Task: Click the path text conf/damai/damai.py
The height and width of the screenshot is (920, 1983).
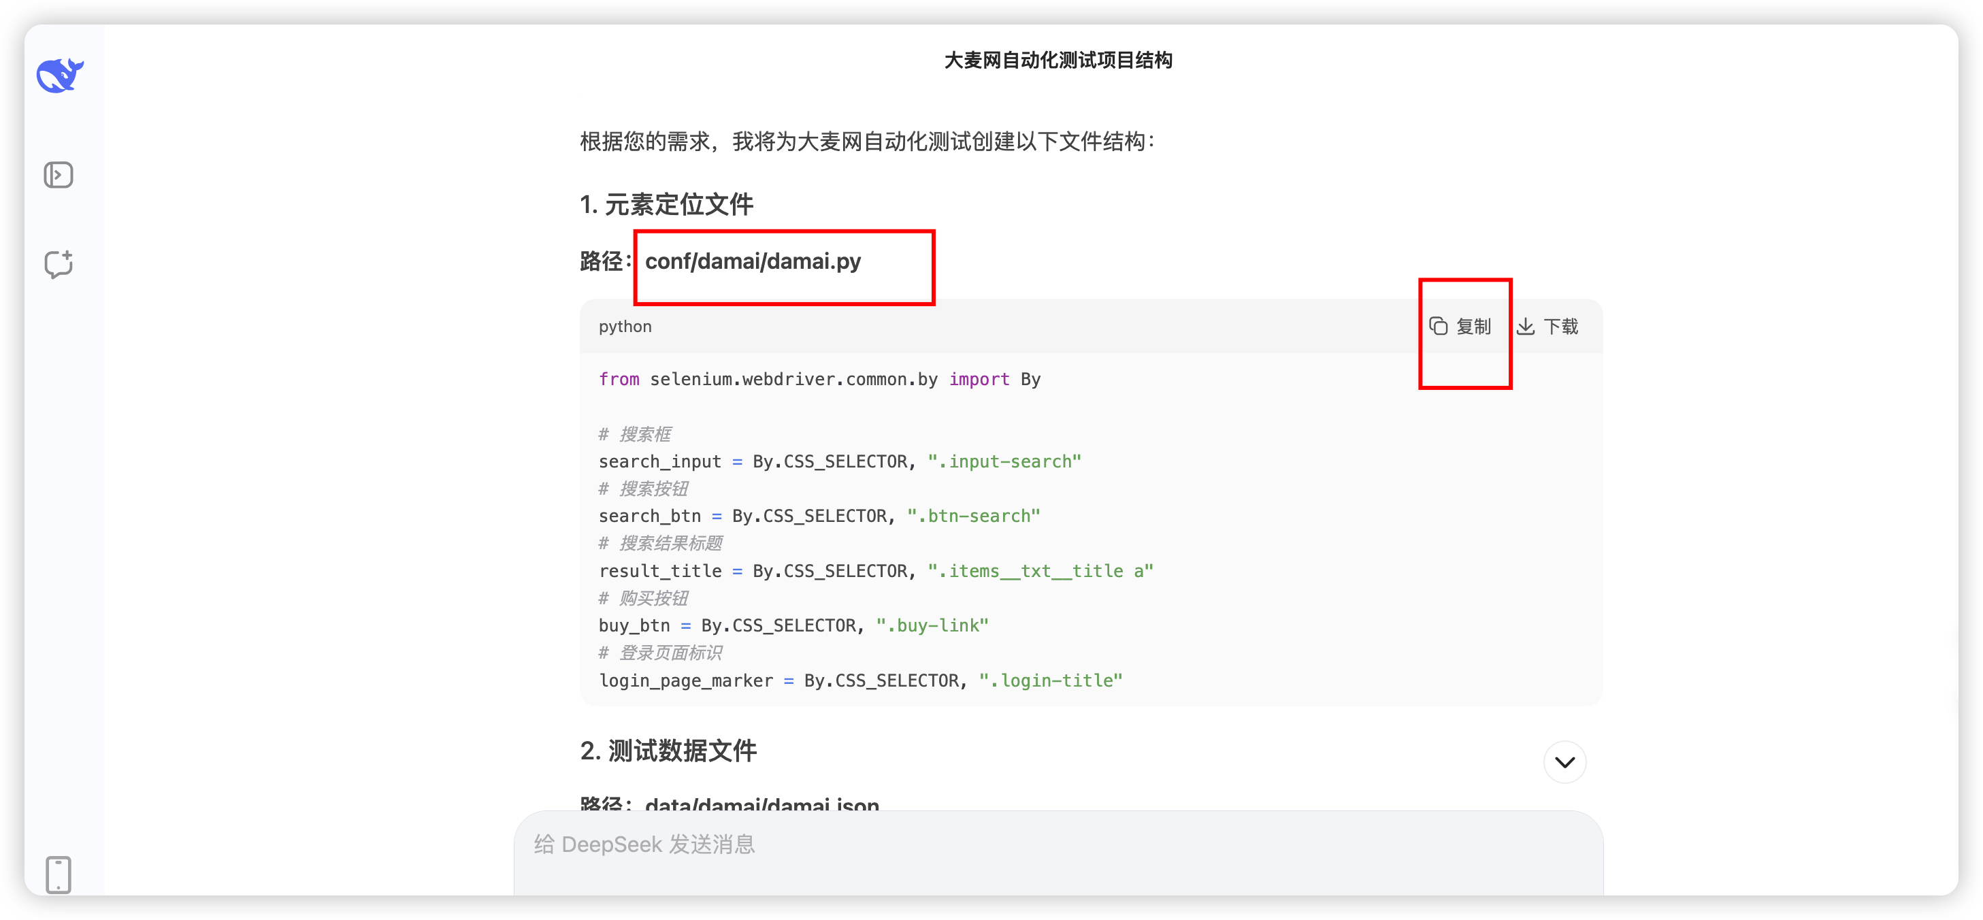Action: point(752,262)
